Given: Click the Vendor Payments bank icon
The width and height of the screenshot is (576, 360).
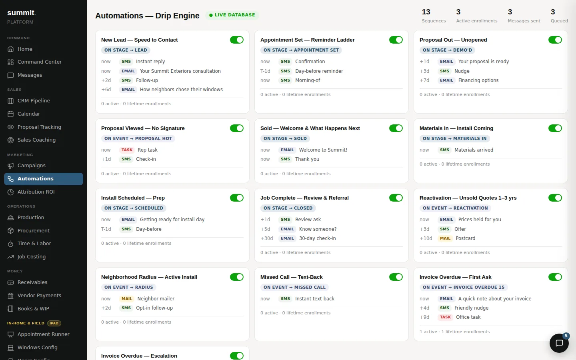Looking at the screenshot, I should [x=11, y=296].
